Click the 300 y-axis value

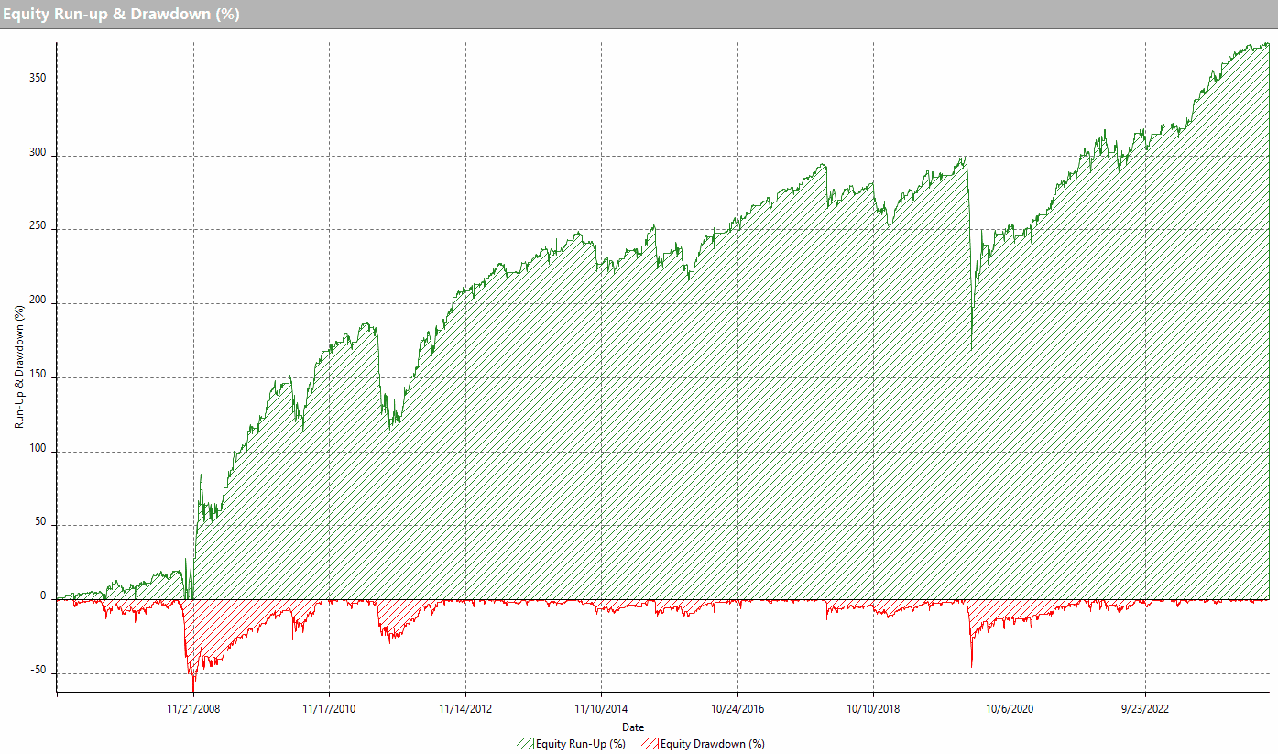[38, 154]
